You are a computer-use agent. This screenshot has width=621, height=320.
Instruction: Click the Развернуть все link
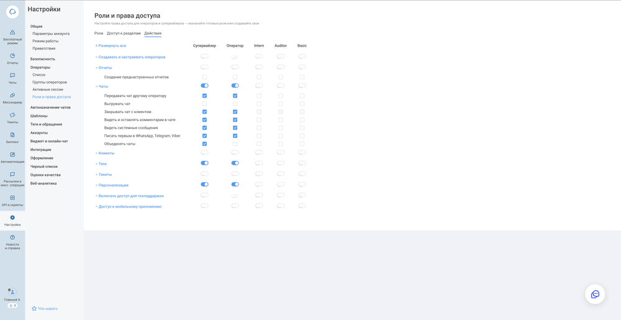pyautogui.click(x=112, y=46)
